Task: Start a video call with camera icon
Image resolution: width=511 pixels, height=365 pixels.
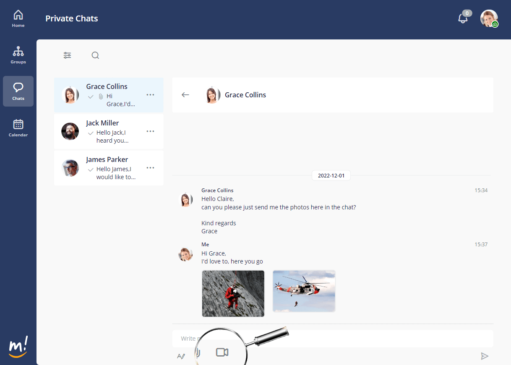Action: point(222,352)
